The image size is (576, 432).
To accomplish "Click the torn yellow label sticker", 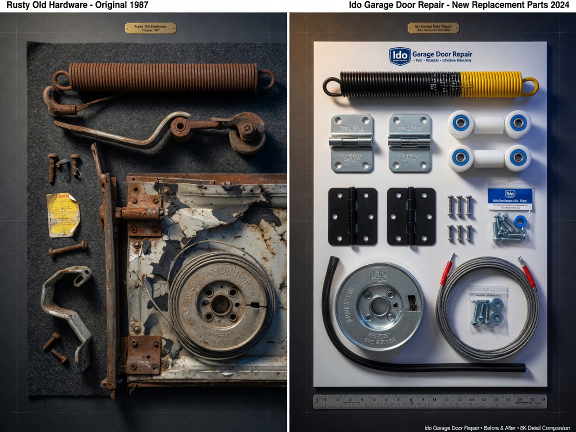I will coord(63,214).
